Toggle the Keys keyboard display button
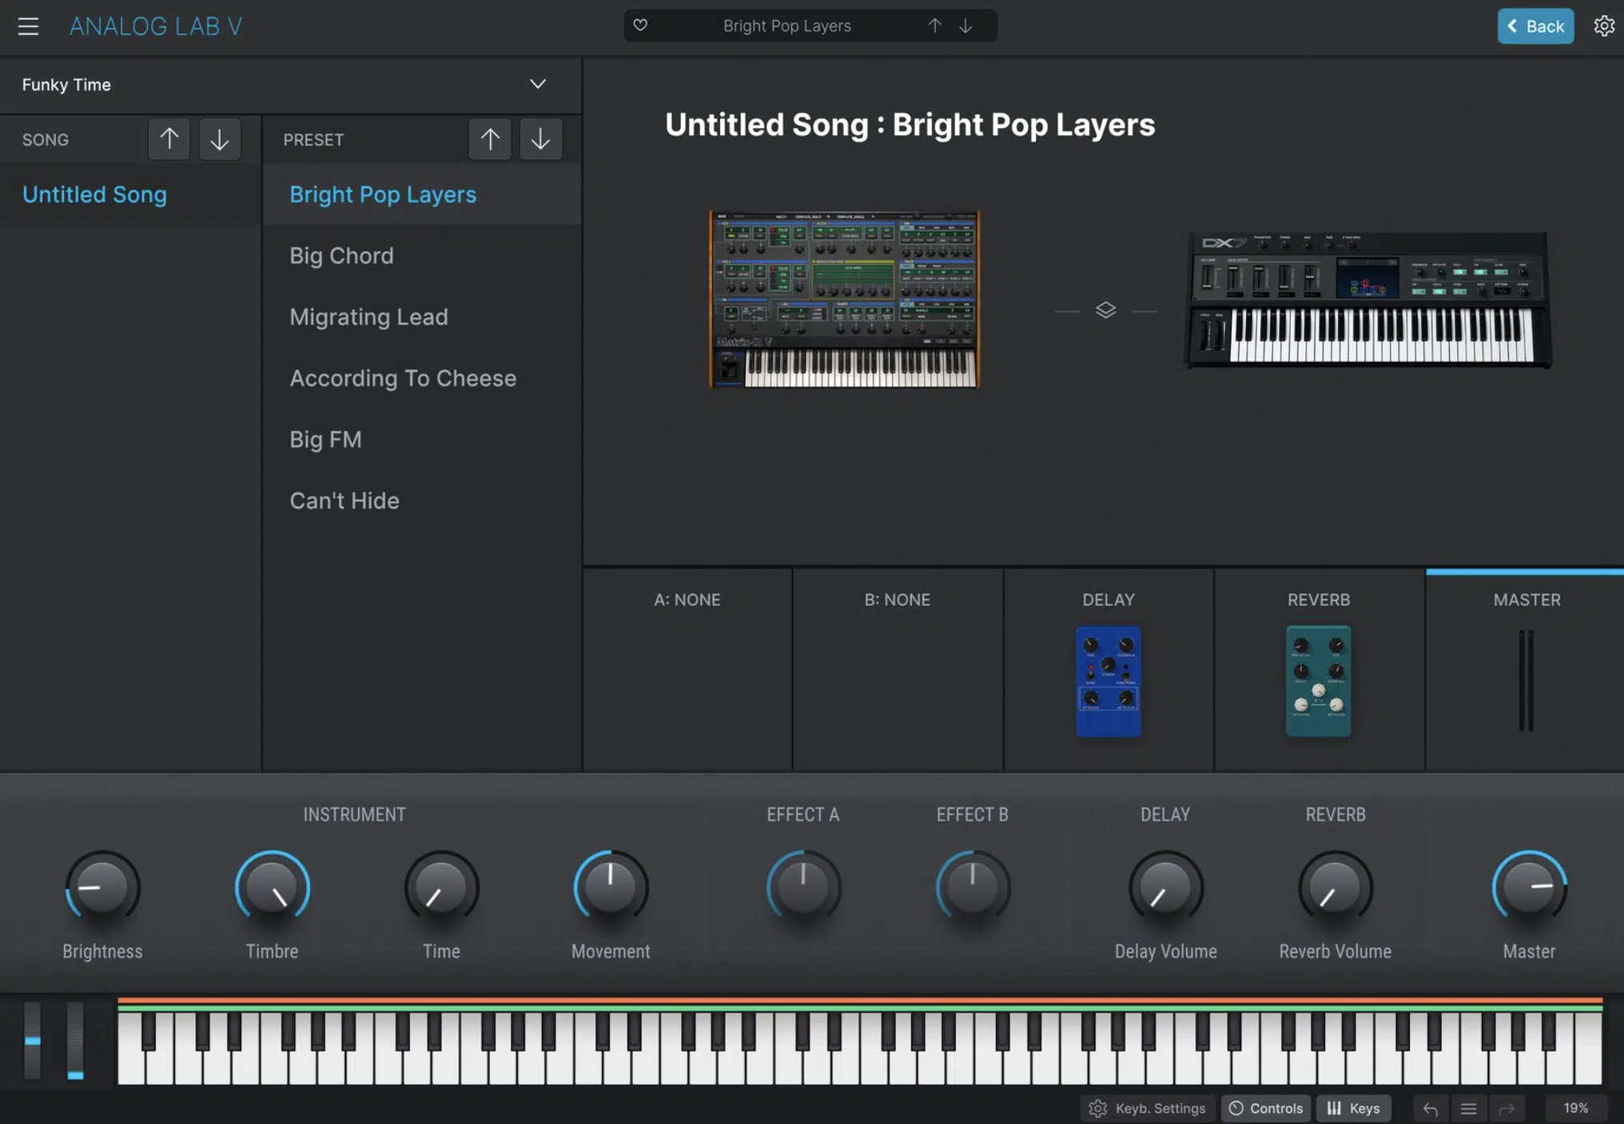The width and height of the screenshot is (1624, 1124). pyautogui.click(x=1354, y=1108)
